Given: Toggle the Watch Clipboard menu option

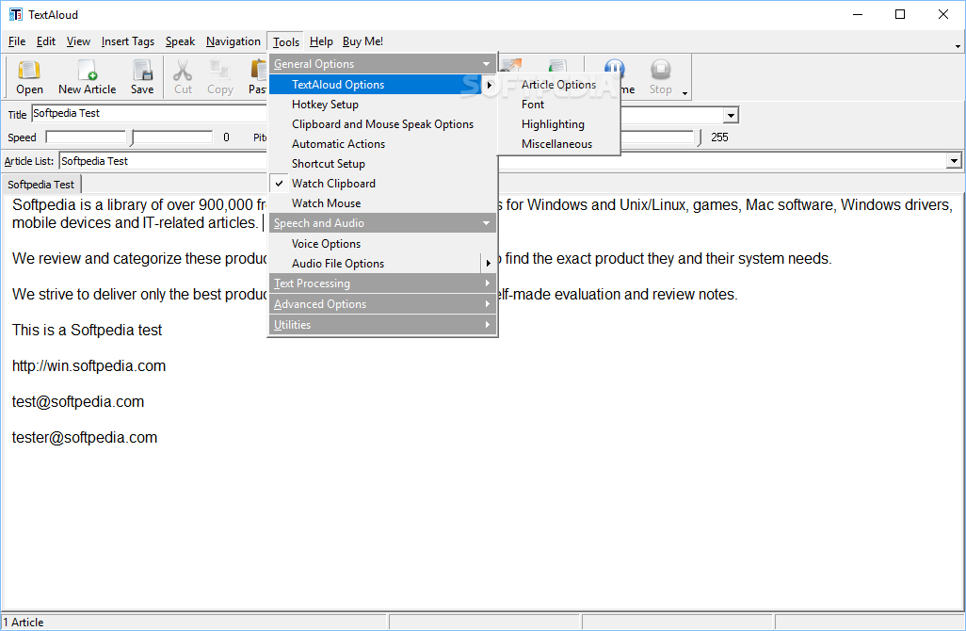Looking at the screenshot, I should [x=382, y=183].
